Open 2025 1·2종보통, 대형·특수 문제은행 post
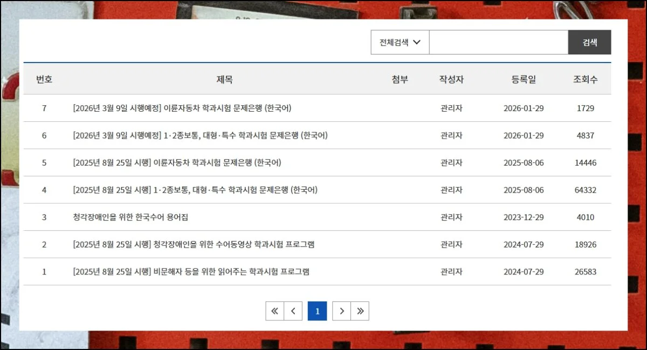647x350 pixels. point(195,190)
